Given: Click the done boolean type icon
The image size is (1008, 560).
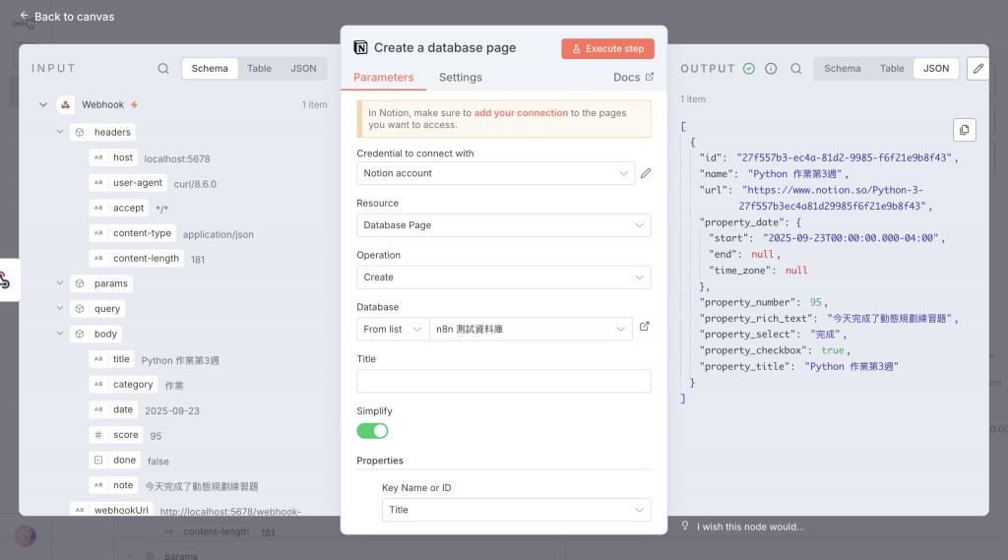Looking at the screenshot, I should [x=98, y=460].
